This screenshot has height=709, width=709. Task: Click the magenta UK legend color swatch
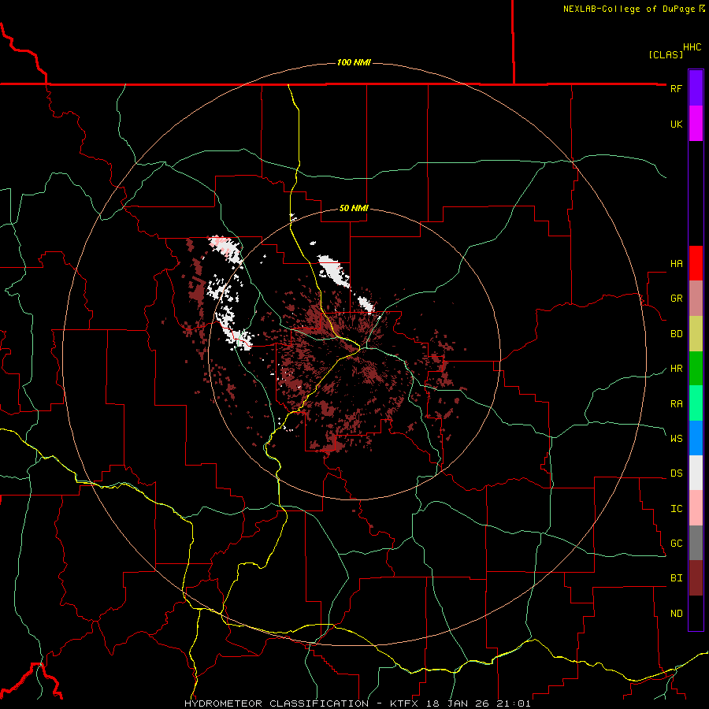click(x=696, y=124)
